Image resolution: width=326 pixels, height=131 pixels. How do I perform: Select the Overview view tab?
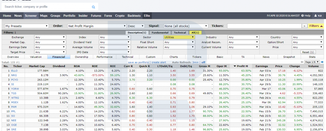coord(13,57)
